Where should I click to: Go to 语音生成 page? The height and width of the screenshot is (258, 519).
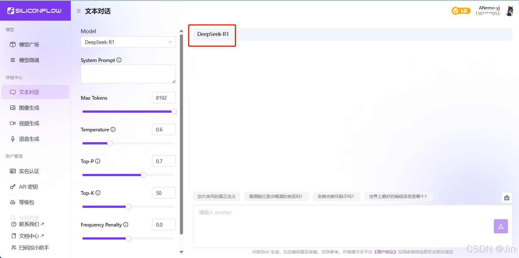(x=35, y=139)
